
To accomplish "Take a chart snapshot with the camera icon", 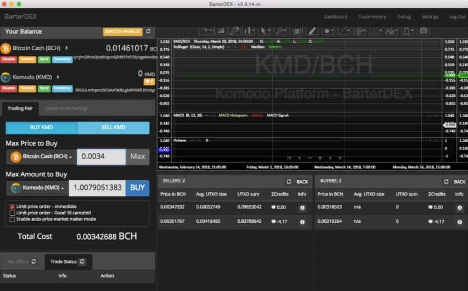I will (x=424, y=30).
